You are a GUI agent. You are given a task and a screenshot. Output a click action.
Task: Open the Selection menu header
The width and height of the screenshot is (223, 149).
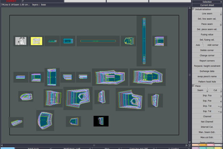coord(207,2)
